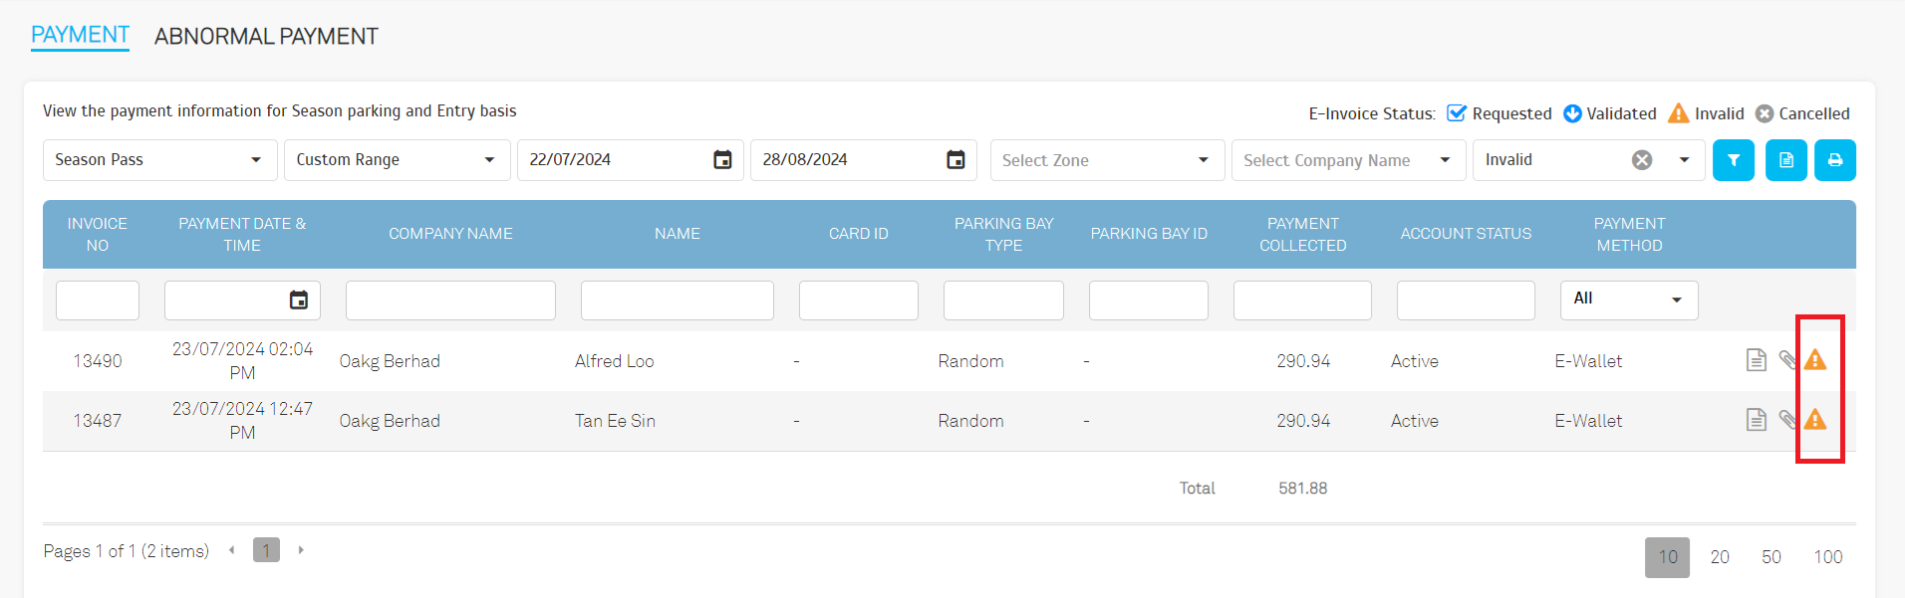Click the Invoice No filter input field
The image size is (1905, 598).
(x=98, y=300)
